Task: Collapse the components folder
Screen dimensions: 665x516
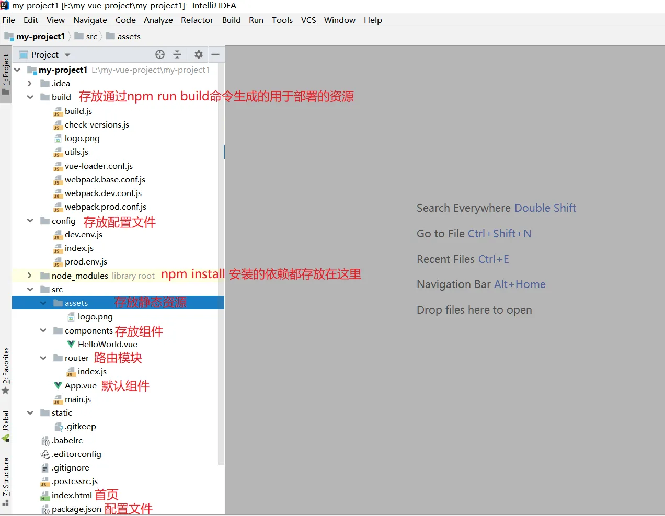Action: point(43,330)
